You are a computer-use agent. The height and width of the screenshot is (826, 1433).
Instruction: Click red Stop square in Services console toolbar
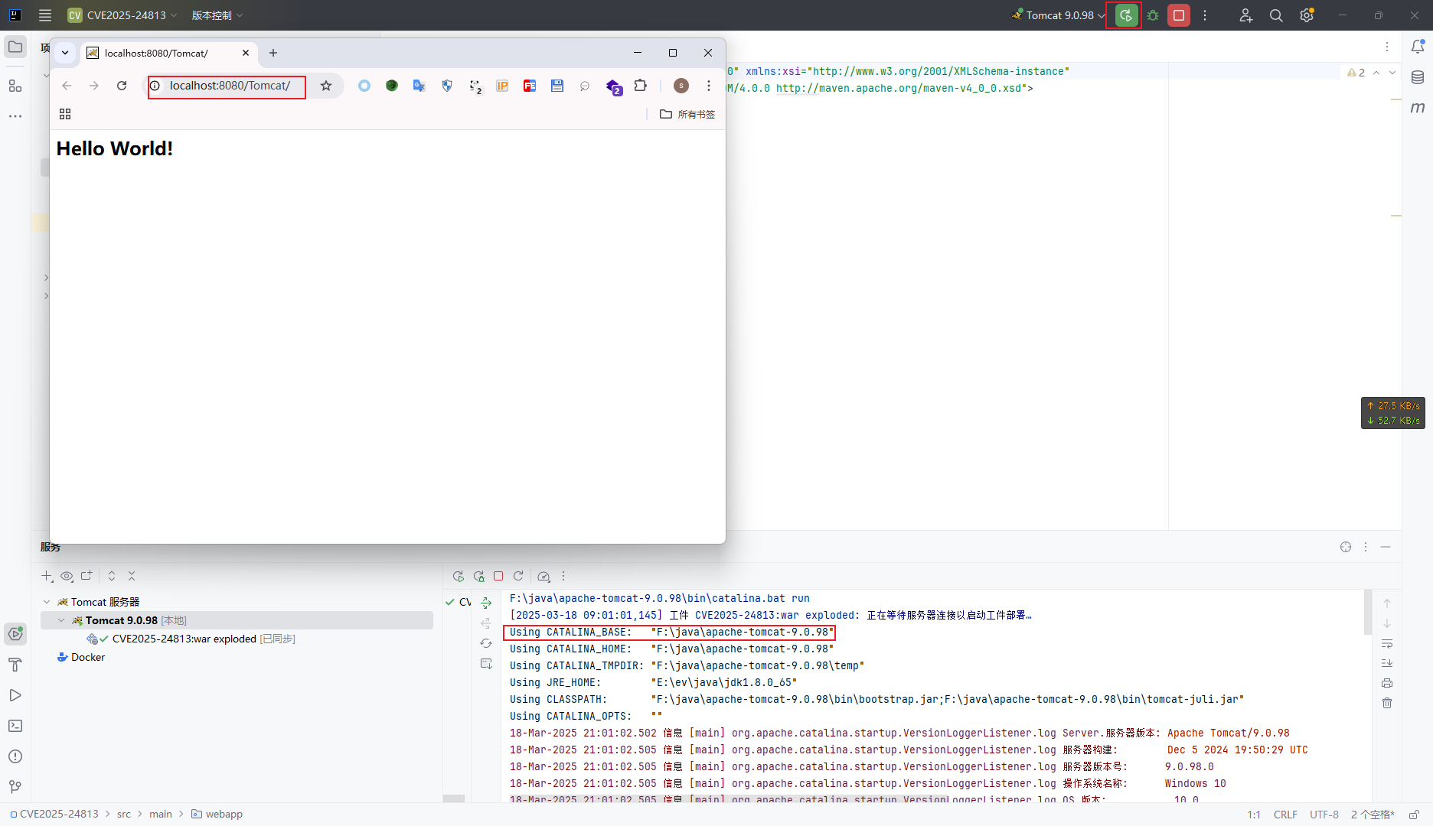pos(498,576)
